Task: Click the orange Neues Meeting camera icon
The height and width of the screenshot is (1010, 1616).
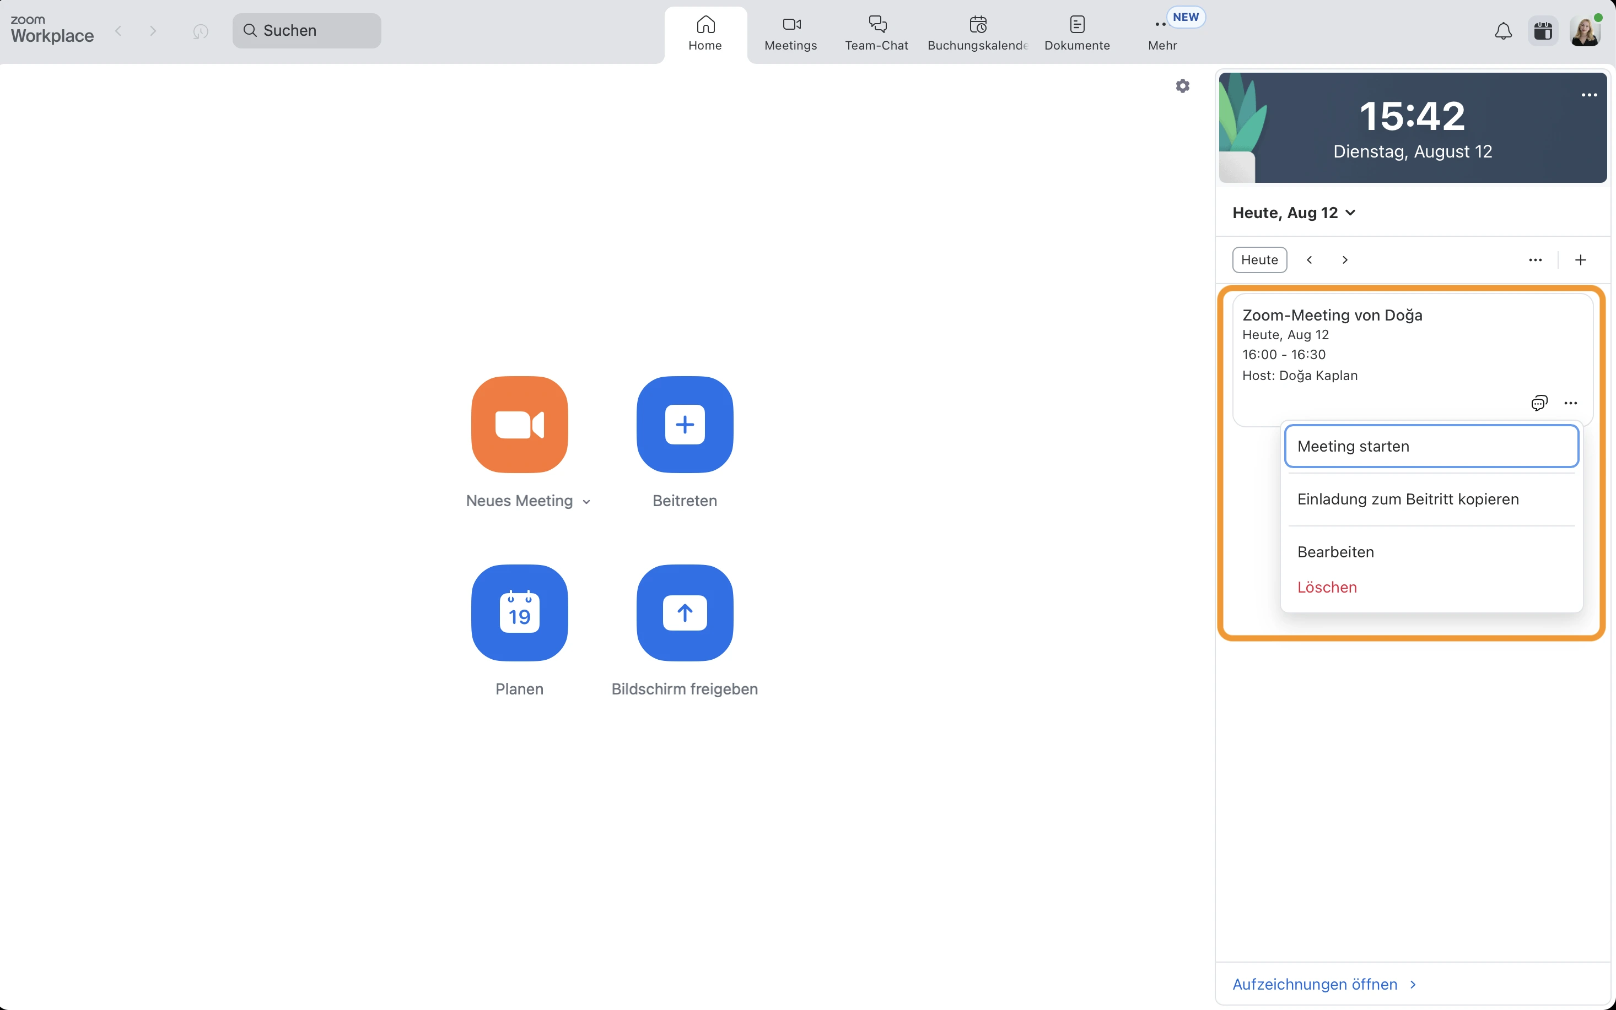Action: (519, 424)
